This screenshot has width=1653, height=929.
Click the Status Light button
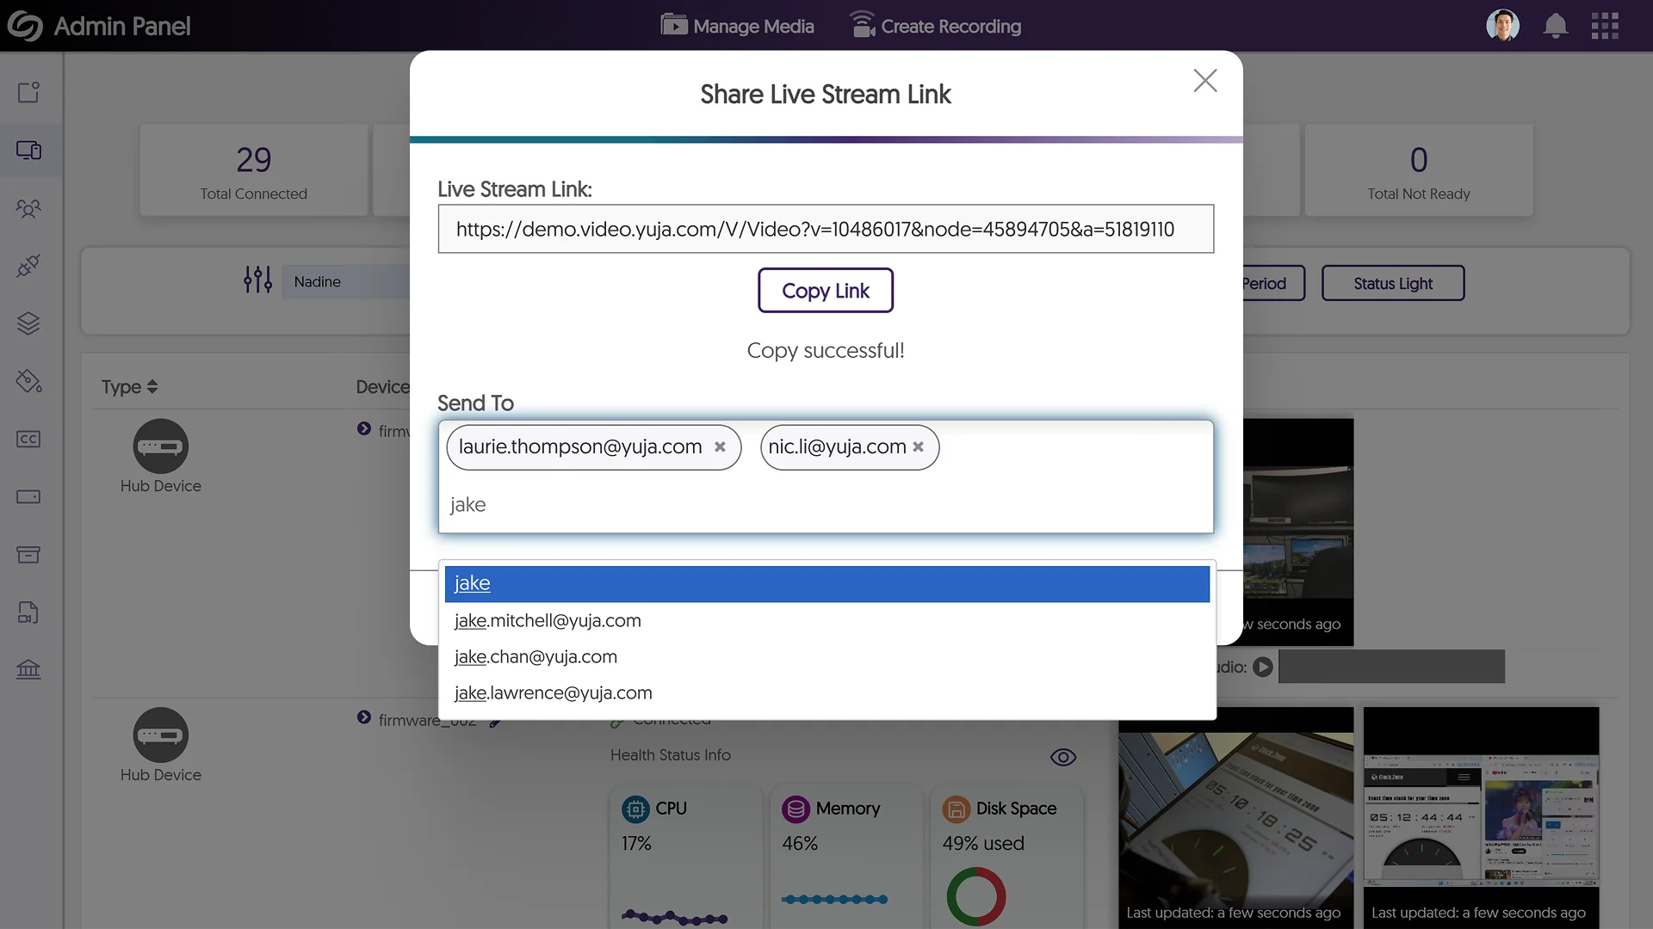(1392, 283)
